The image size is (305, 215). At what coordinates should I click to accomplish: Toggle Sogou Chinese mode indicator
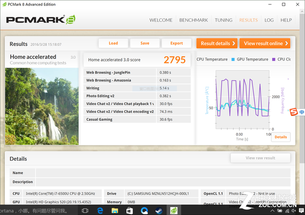302,112
